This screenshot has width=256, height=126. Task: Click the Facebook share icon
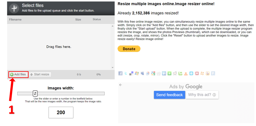[120, 73]
